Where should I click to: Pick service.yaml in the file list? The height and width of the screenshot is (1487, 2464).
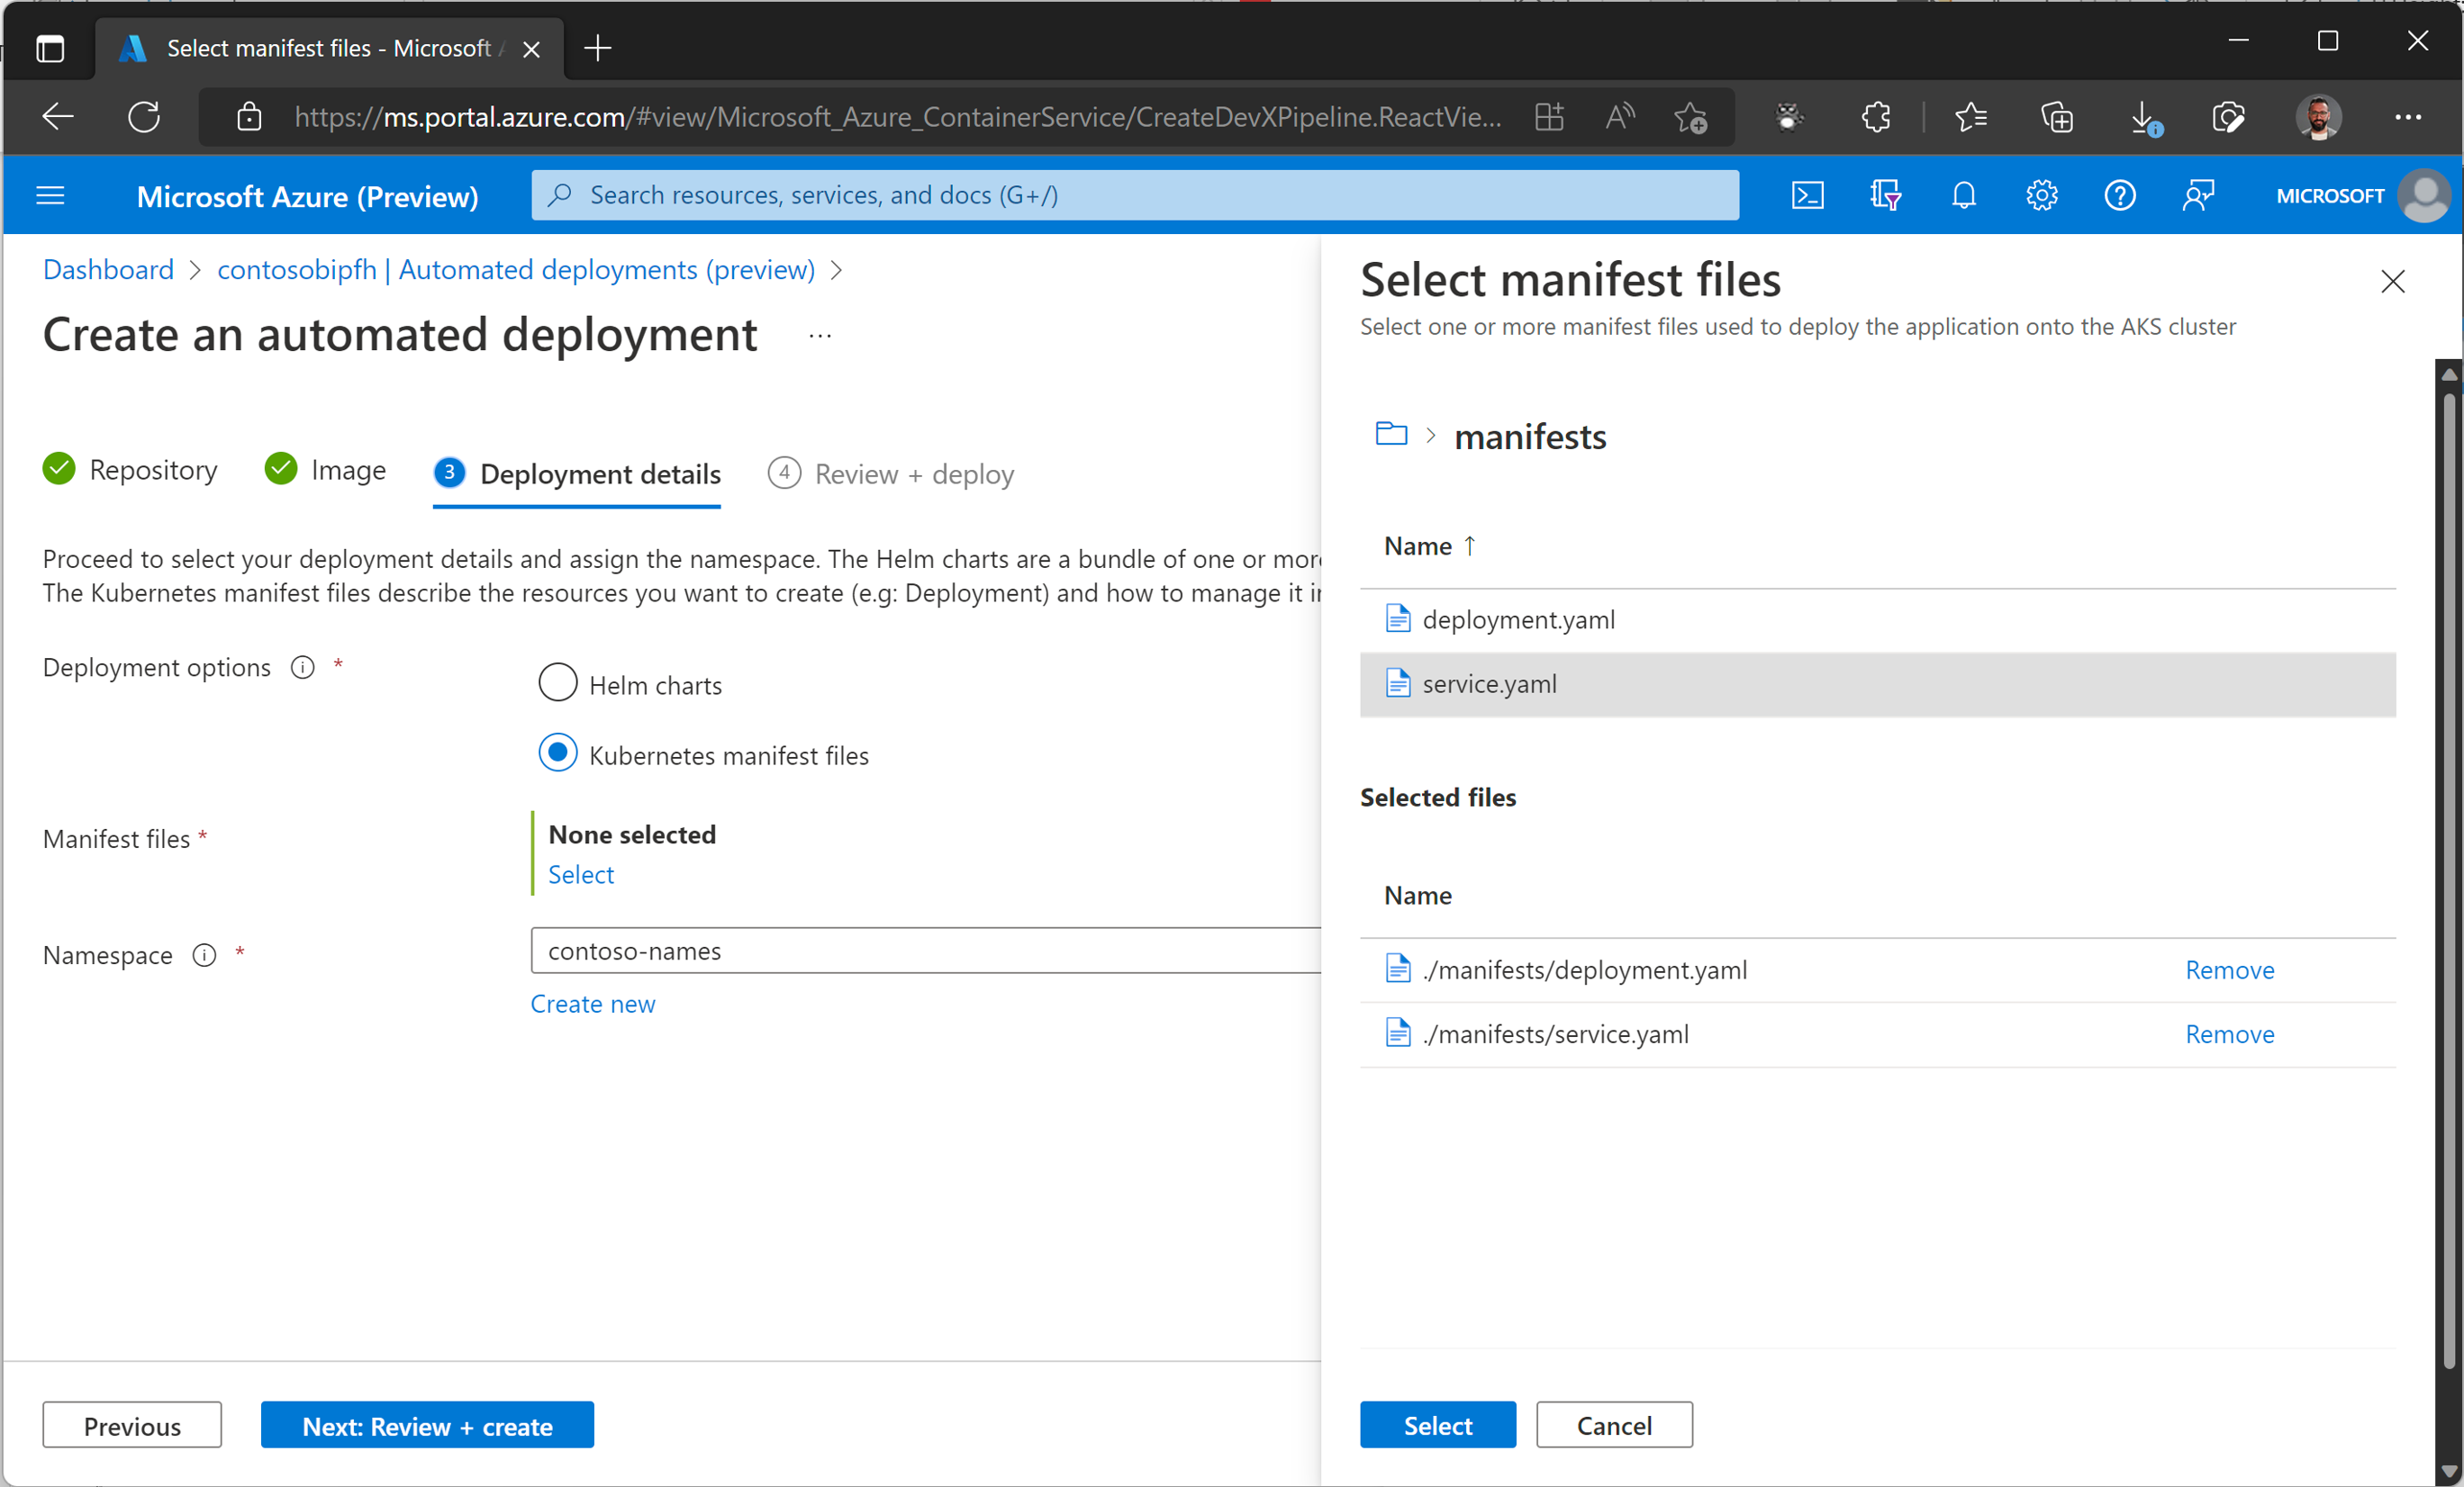[x=1877, y=684]
